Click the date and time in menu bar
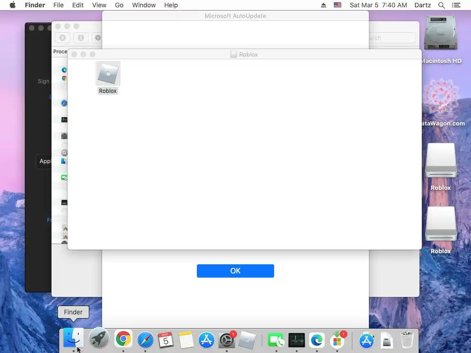 (x=378, y=5)
